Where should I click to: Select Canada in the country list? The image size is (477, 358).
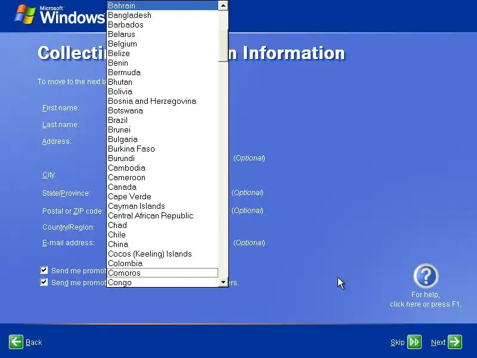click(x=162, y=187)
